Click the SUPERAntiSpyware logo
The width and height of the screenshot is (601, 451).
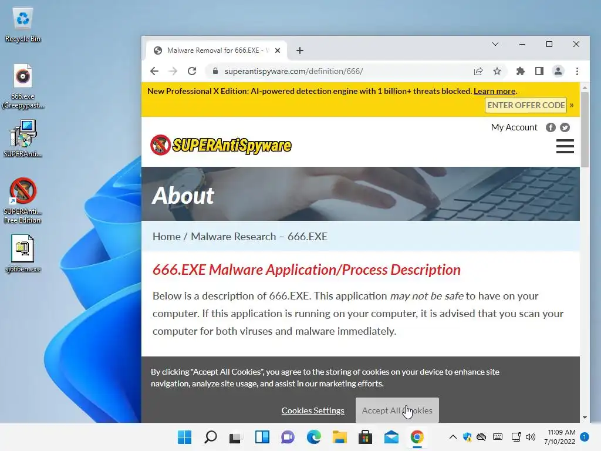pos(221,145)
